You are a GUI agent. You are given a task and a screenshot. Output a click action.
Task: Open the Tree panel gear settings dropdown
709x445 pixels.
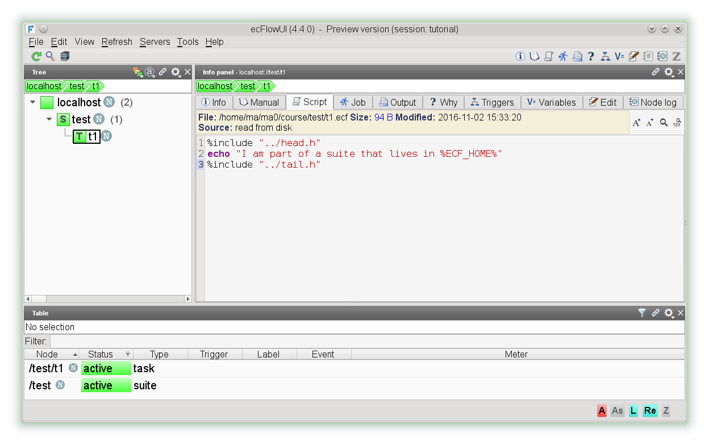point(176,72)
